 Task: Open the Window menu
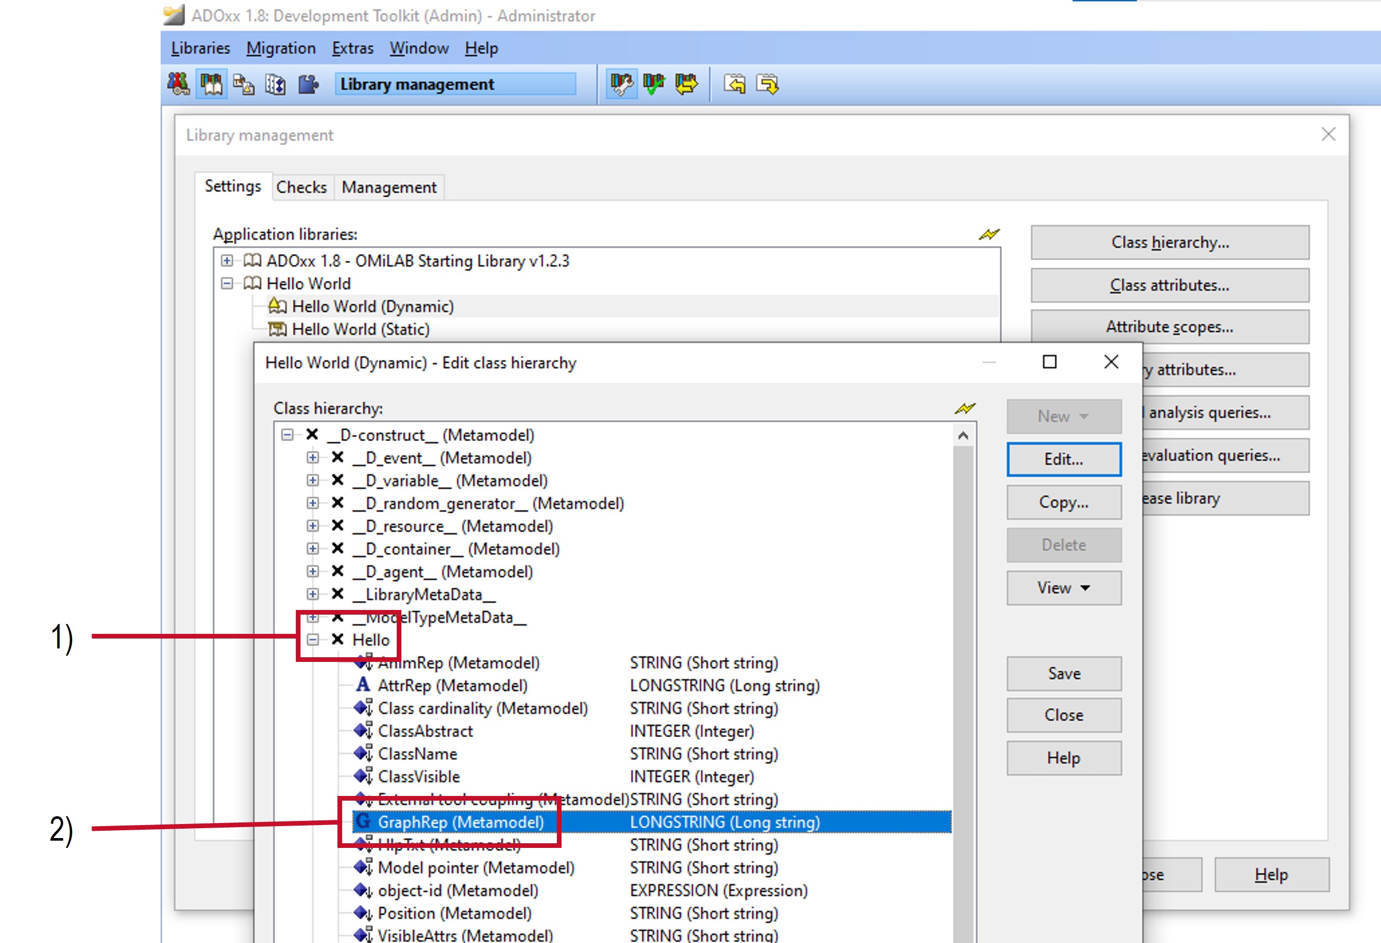pos(419,48)
